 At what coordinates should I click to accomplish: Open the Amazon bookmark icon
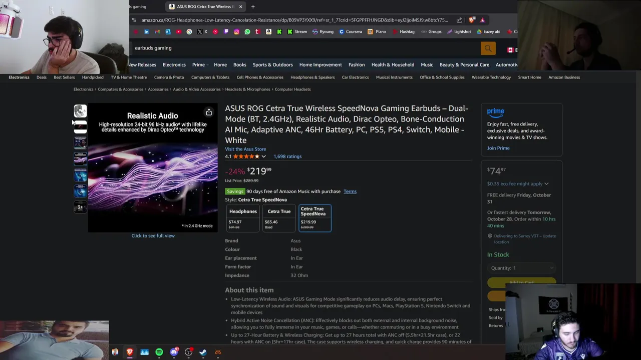268,31
